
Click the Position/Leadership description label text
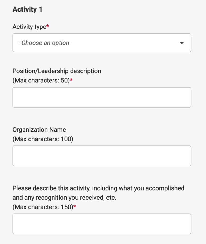click(57, 71)
